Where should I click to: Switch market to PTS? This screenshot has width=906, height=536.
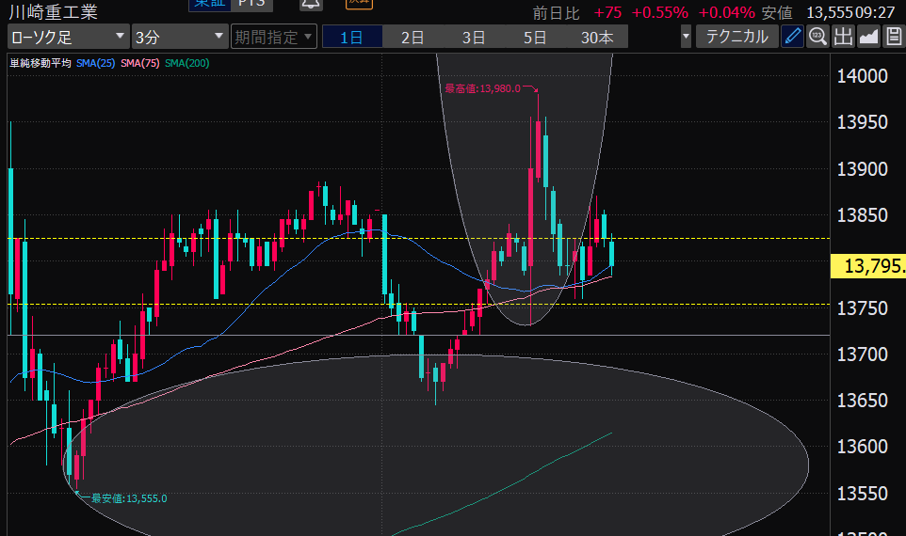250,4
